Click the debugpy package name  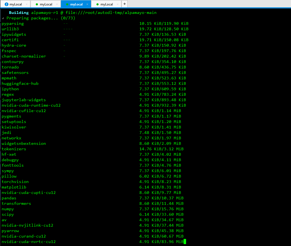[10, 160]
